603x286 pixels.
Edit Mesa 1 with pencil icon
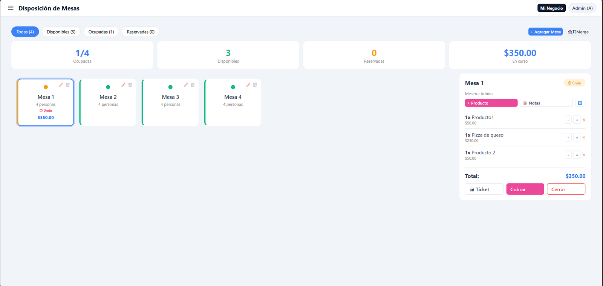[61, 85]
